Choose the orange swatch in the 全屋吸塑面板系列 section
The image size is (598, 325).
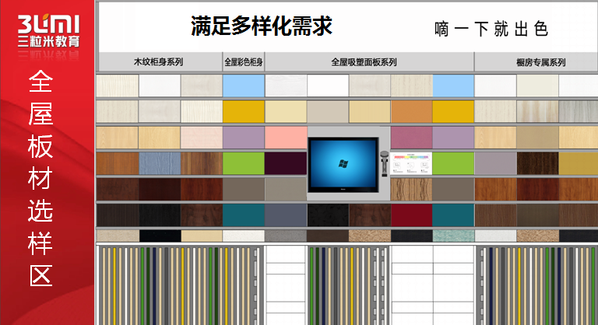click(x=411, y=111)
